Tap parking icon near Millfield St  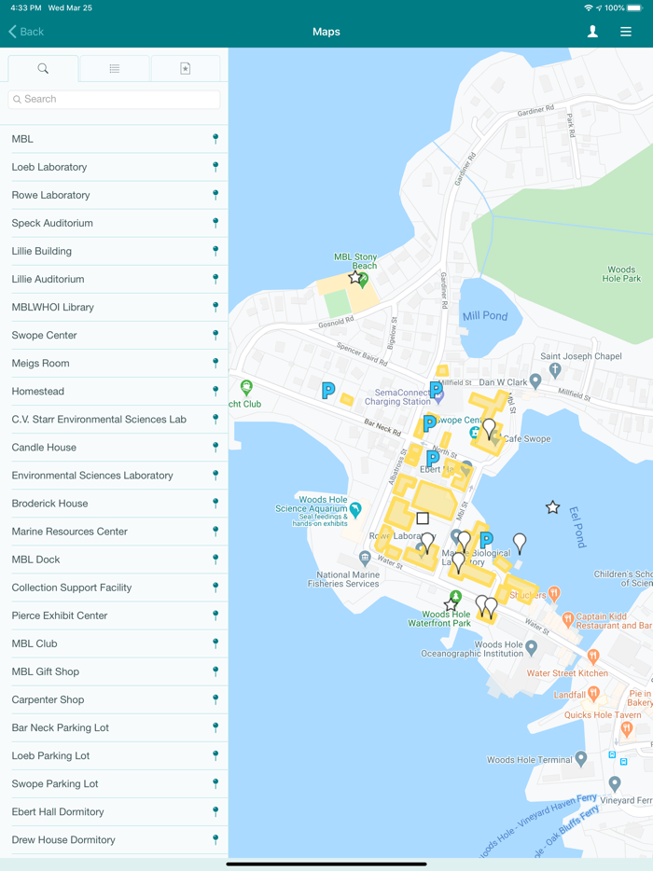coord(437,390)
